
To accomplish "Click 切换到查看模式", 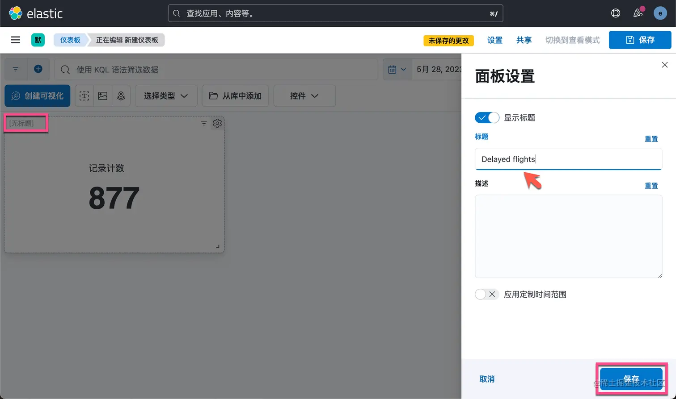I will pyautogui.click(x=572, y=40).
